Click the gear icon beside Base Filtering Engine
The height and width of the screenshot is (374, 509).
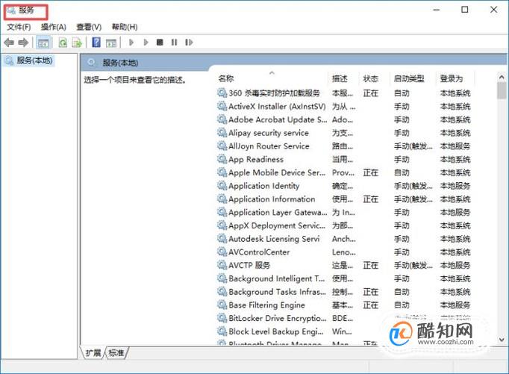coord(222,305)
